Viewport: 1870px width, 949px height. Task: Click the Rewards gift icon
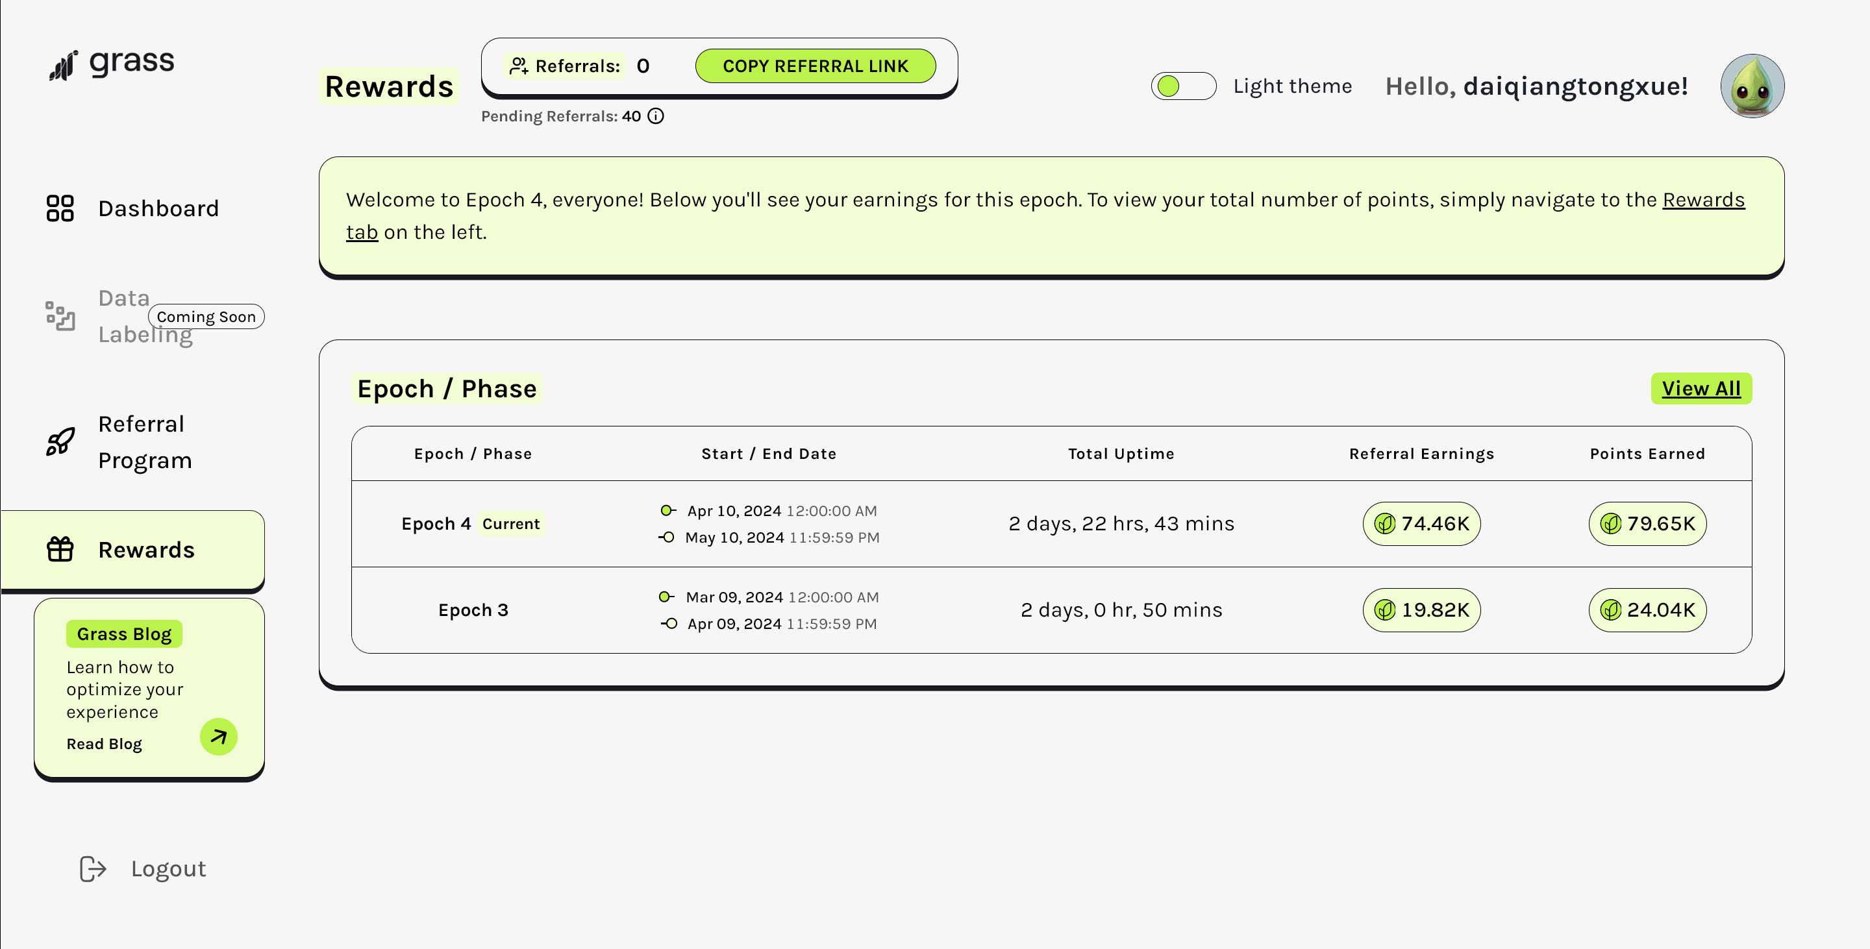(x=60, y=550)
